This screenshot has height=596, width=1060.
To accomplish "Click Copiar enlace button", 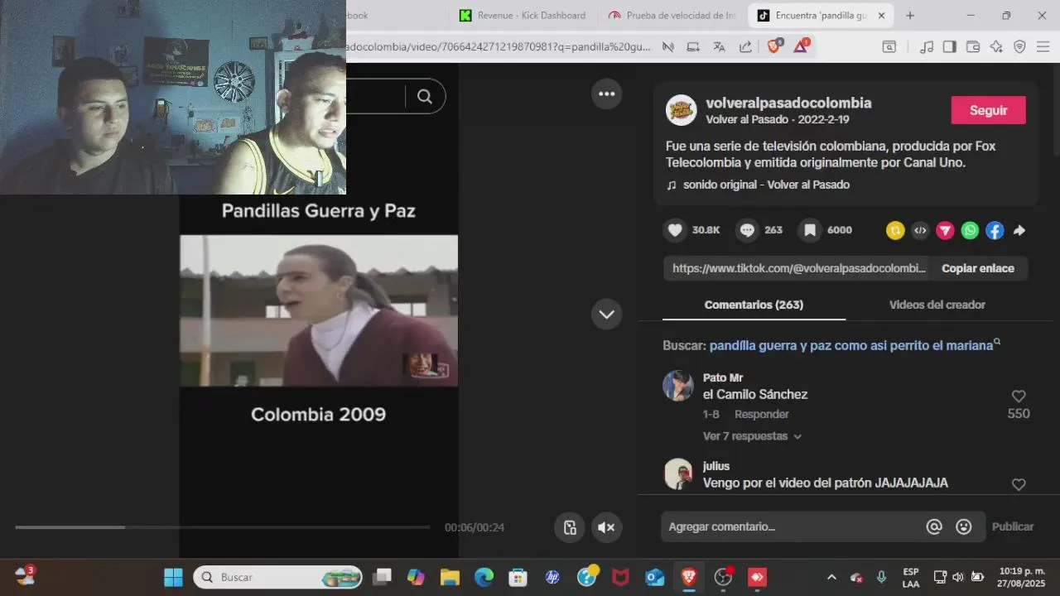I will click(977, 268).
